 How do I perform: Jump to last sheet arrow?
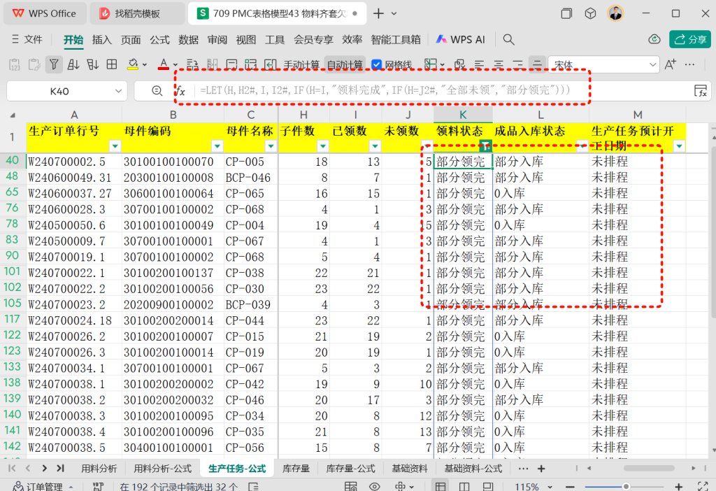60,468
